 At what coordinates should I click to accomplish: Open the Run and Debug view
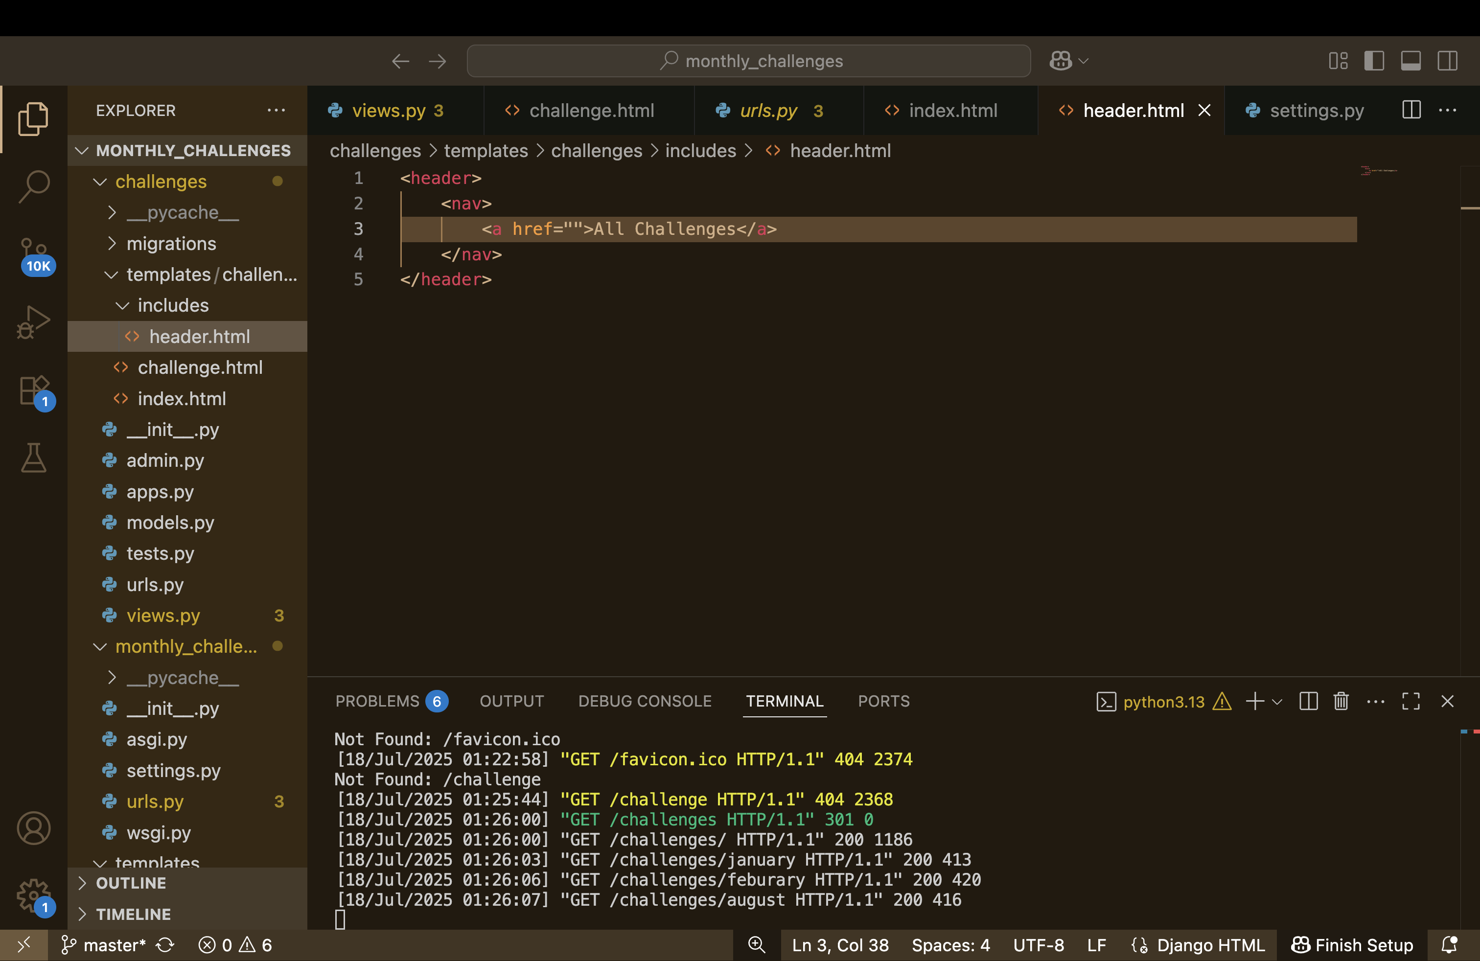pos(33,322)
